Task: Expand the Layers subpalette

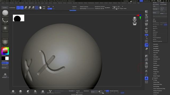Action: 155,55
